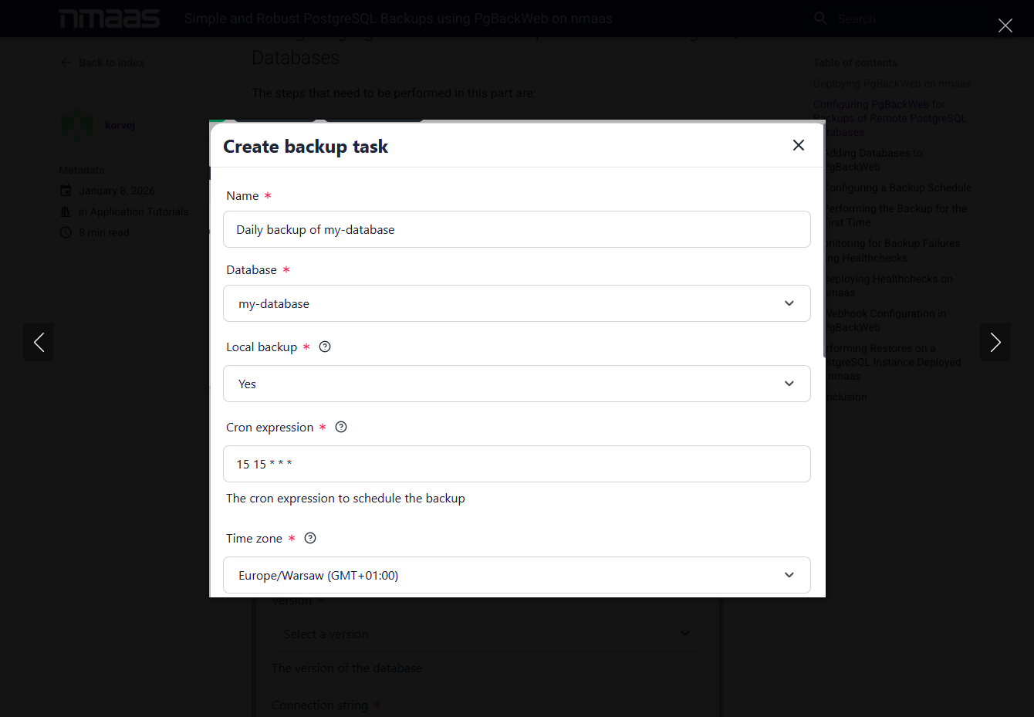The width and height of the screenshot is (1034, 717).
Task: Close the image lightbox overlay
Action: (1005, 25)
